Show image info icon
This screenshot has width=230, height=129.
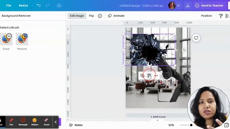tap(100, 16)
